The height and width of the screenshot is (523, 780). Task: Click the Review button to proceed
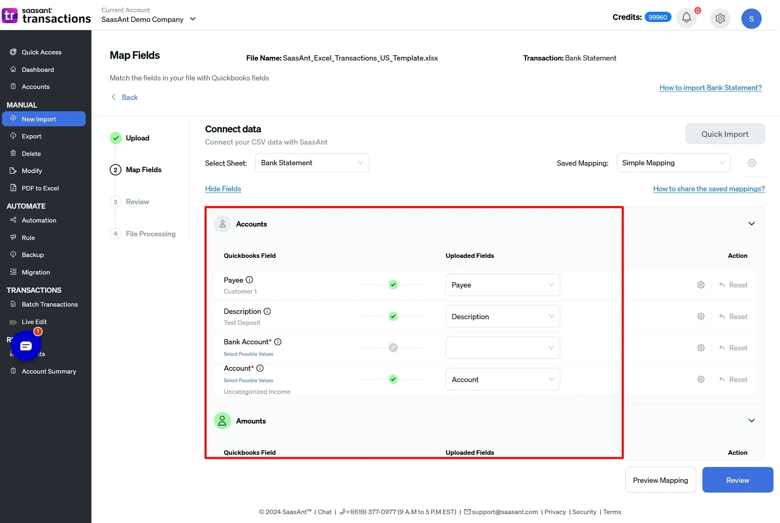click(737, 479)
